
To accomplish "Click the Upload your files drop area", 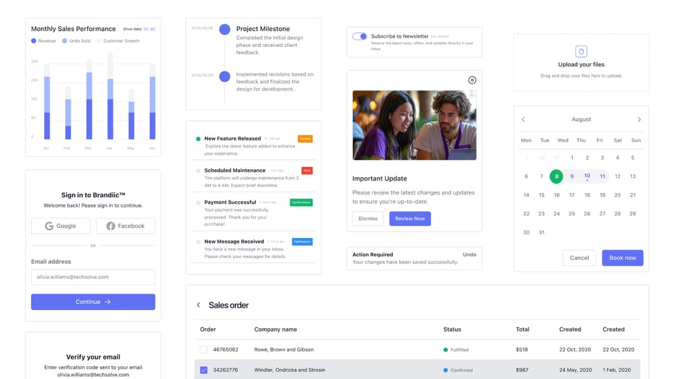I will [581, 63].
